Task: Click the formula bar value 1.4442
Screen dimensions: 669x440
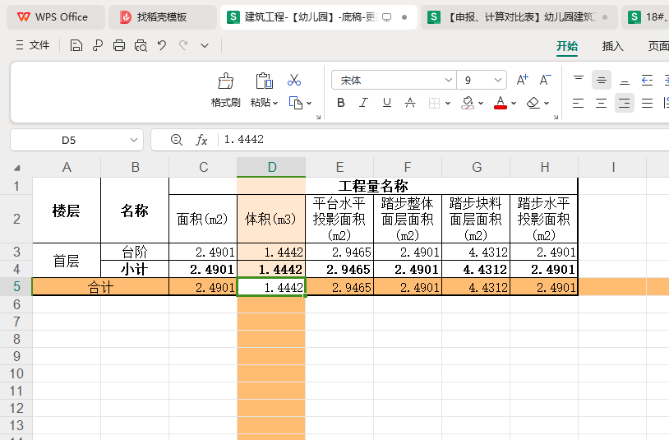Action: point(243,140)
